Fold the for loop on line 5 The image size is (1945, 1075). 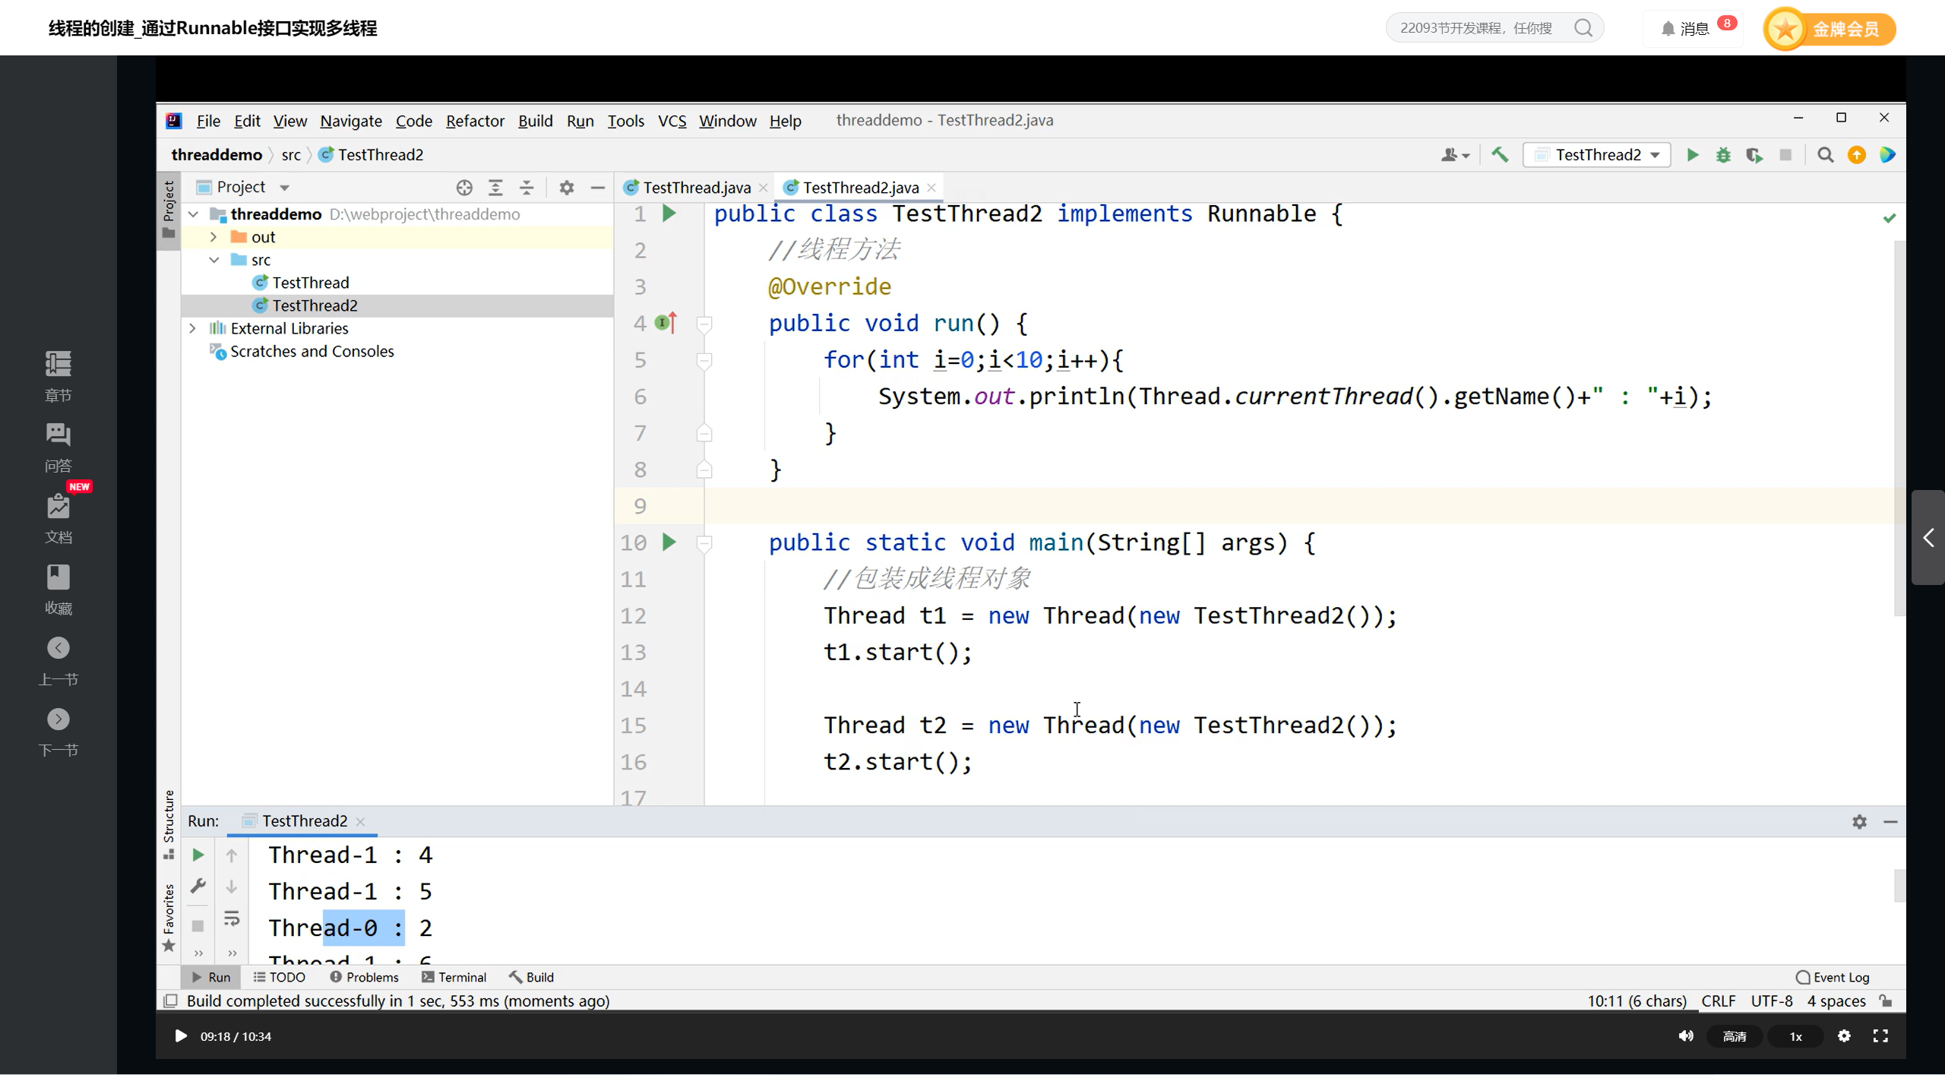click(704, 361)
